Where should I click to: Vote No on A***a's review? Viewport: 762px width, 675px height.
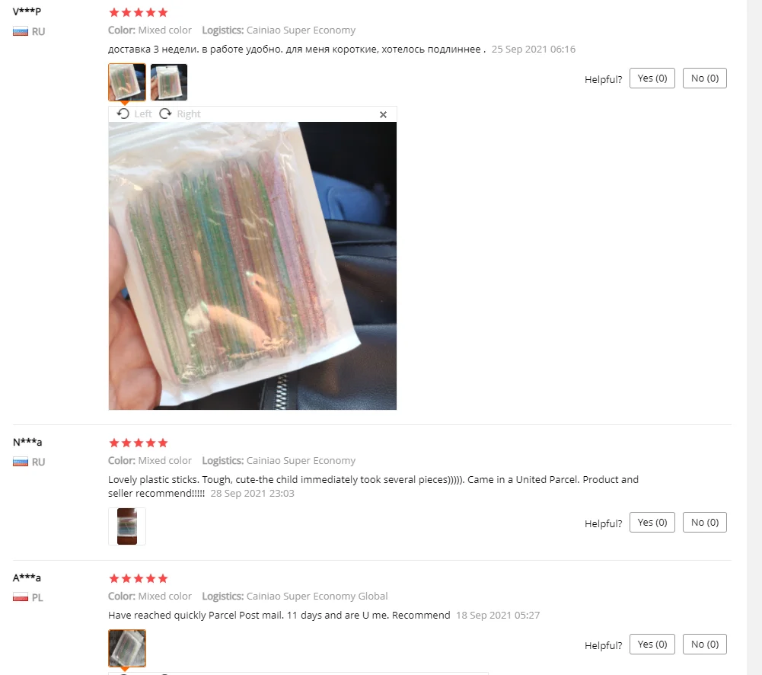click(705, 645)
